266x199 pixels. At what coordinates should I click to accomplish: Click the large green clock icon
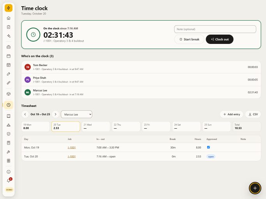(33, 35)
